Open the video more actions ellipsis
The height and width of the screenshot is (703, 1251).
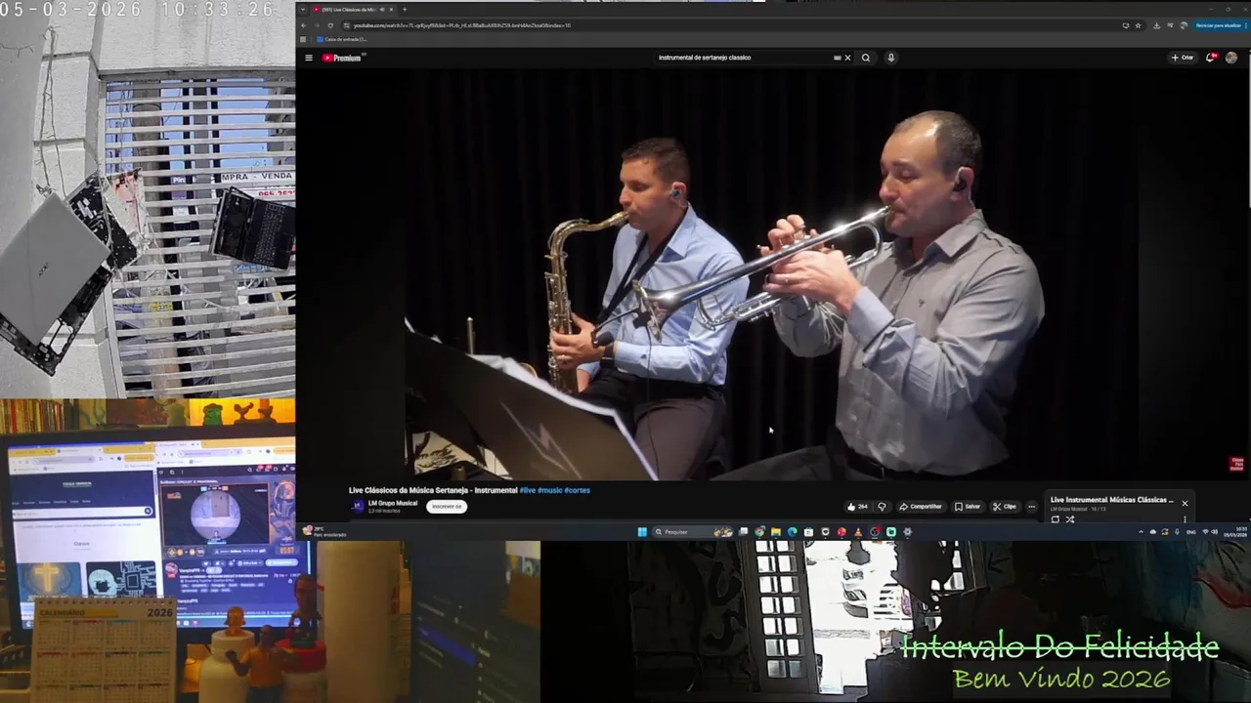1031,507
